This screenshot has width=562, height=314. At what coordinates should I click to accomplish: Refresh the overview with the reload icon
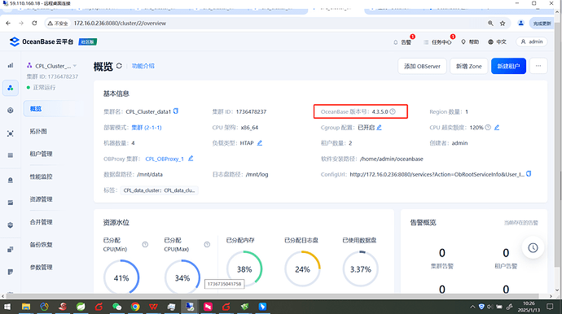click(x=119, y=66)
